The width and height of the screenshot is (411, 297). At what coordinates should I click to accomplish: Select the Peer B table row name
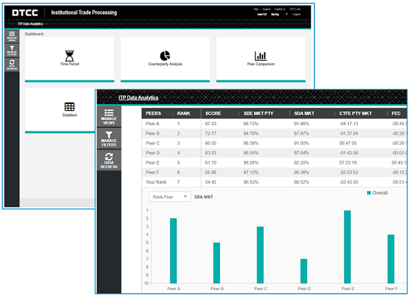pyautogui.click(x=153, y=133)
